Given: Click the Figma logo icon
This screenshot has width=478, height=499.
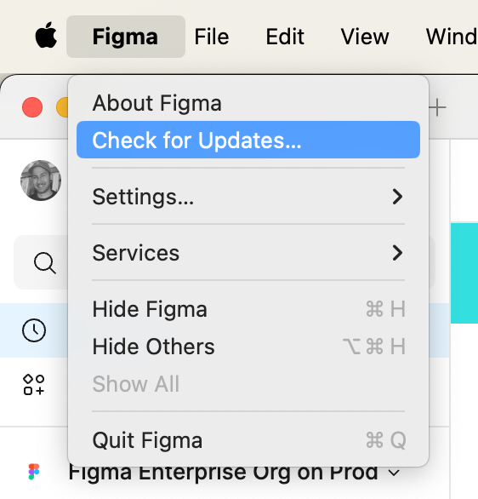Looking at the screenshot, I should pos(34,472).
